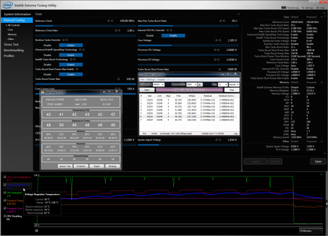Toggle the CPU Core Temperature checkbox
328x236 pixels.
click(x=4, y=177)
